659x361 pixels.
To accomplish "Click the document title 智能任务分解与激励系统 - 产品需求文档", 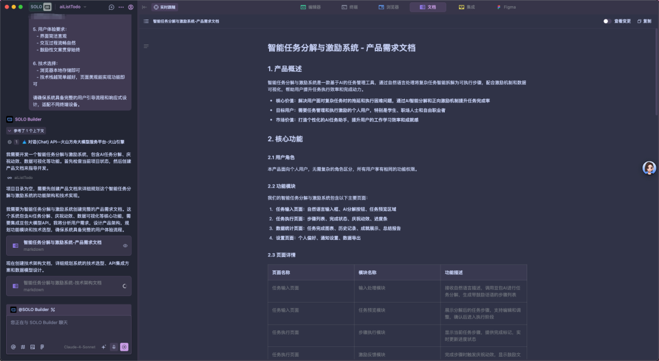I will tap(342, 48).
